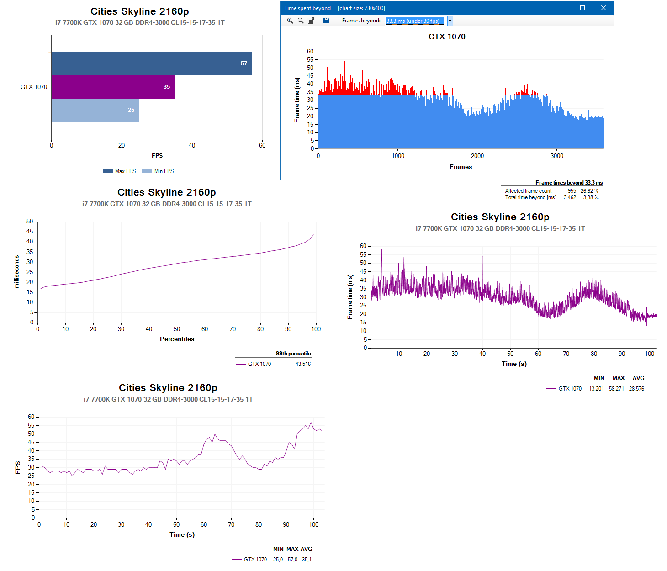Click the light blue 25 FPS bar
This screenshot has height=571, width=667.
[x=95, y=110]
